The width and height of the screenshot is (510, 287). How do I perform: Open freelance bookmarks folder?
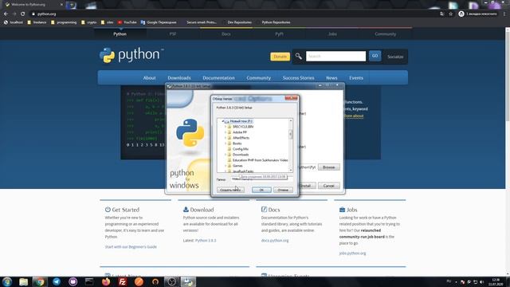click(37, 22)
